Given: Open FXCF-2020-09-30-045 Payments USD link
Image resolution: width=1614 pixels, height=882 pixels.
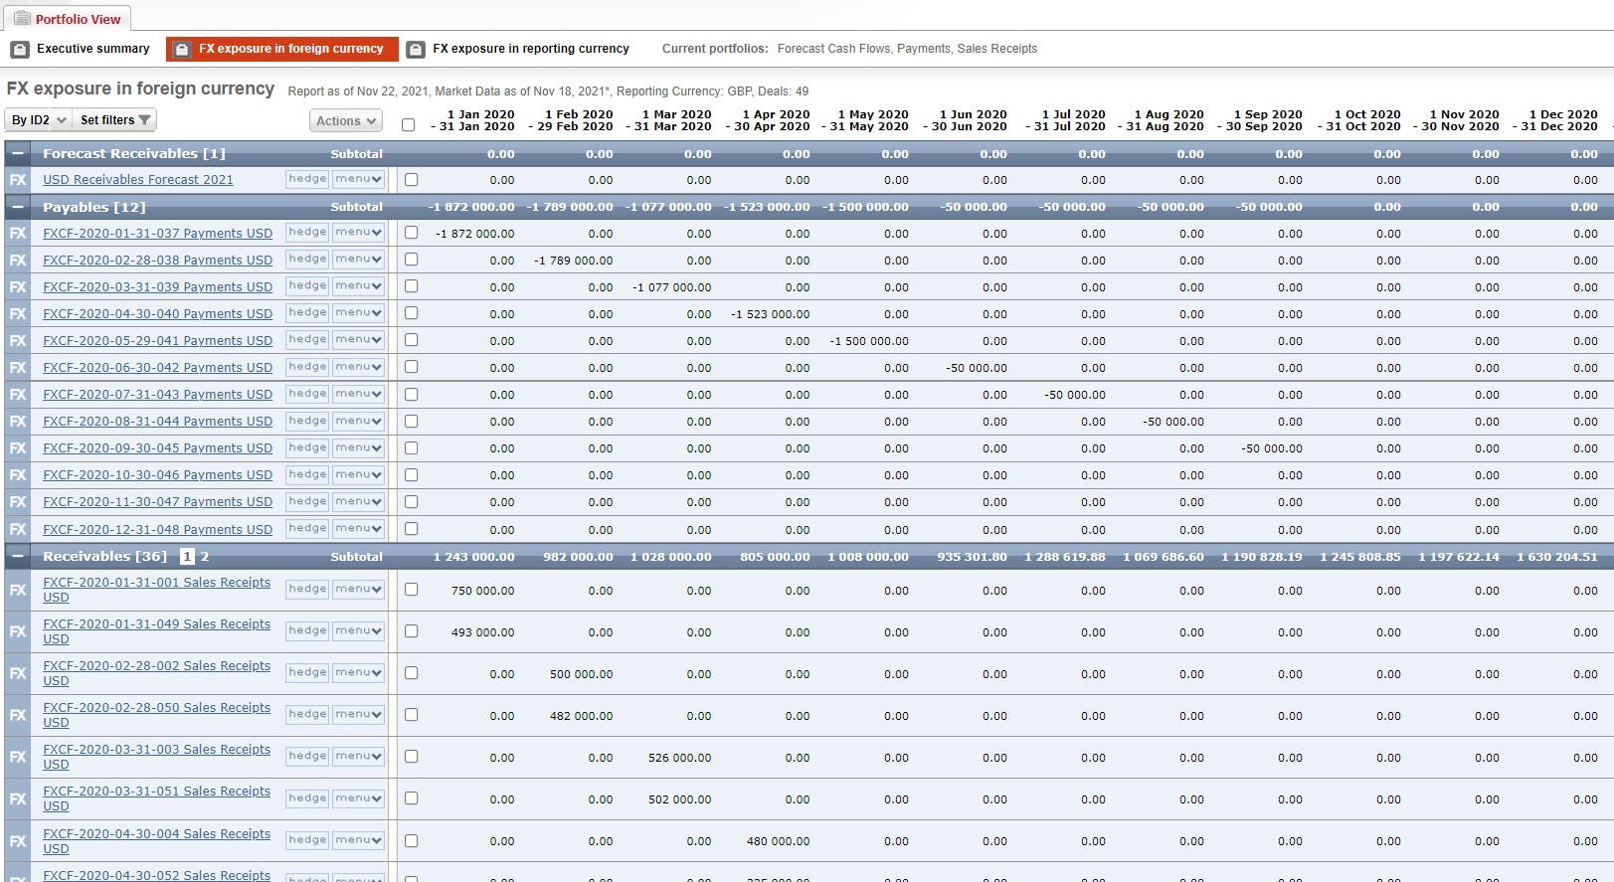Looking at the screenshot, I should click(157, 448).
